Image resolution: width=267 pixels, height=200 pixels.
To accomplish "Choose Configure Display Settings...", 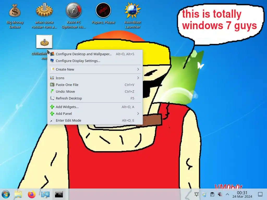I will (95, 61).
